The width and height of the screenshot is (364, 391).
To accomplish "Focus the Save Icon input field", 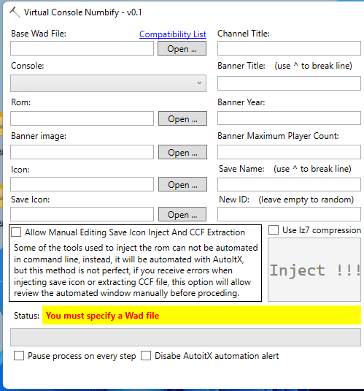I will (82, 214).
